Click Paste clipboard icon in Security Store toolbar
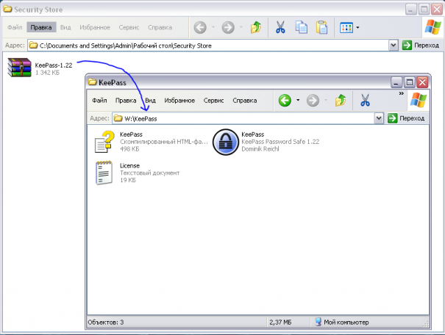 [321, 27]
